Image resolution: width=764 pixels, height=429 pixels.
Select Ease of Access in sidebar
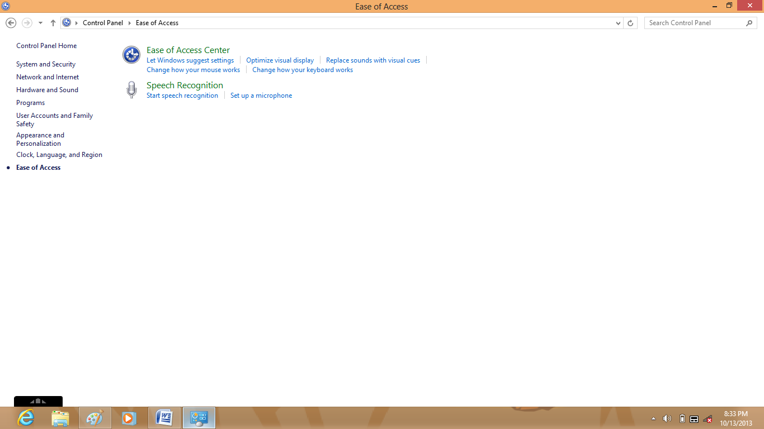[x=38, y=168]
